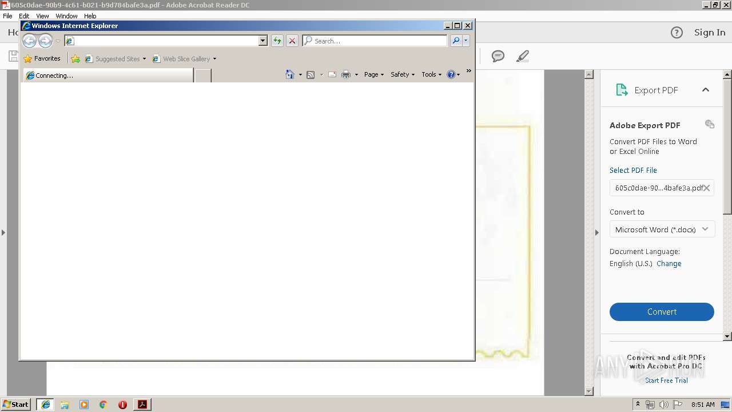Screen dimensions: 732x412
Task: Click Sign In in Acrobat
Action: coord(710,33)
